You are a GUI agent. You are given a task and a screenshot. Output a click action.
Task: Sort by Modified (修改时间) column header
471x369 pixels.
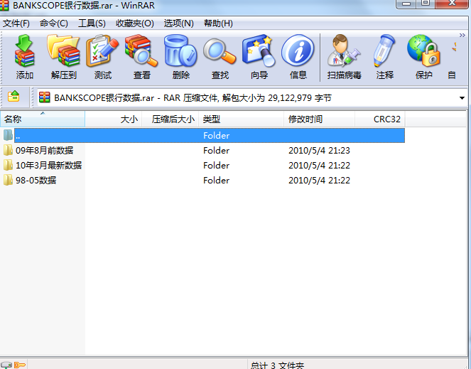(x=319, y=119)
